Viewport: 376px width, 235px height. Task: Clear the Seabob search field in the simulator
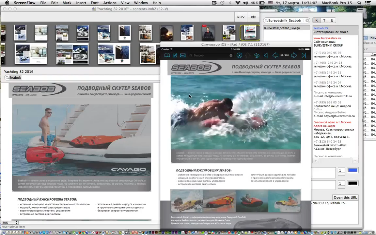231,55
